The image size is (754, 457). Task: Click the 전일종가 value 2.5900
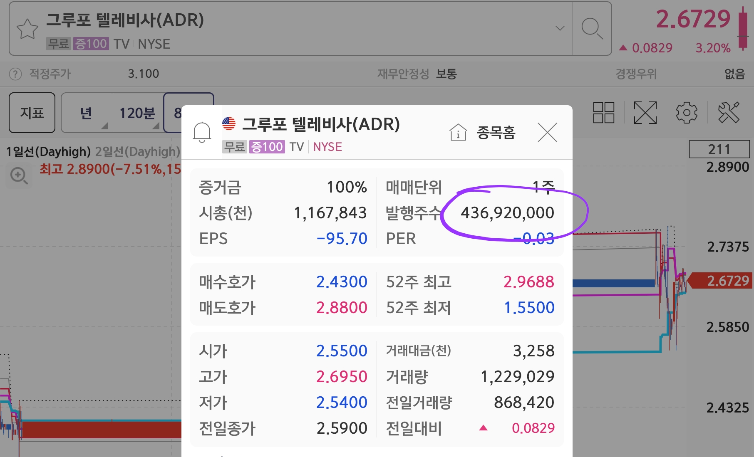342,428
